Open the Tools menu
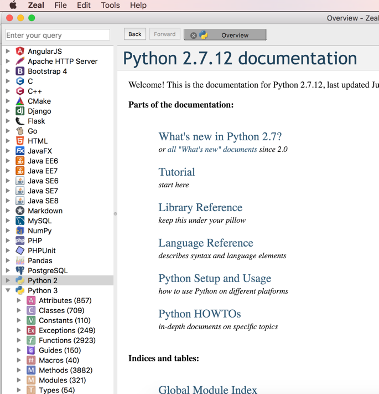The image size is (379, 394). (110, 6)
